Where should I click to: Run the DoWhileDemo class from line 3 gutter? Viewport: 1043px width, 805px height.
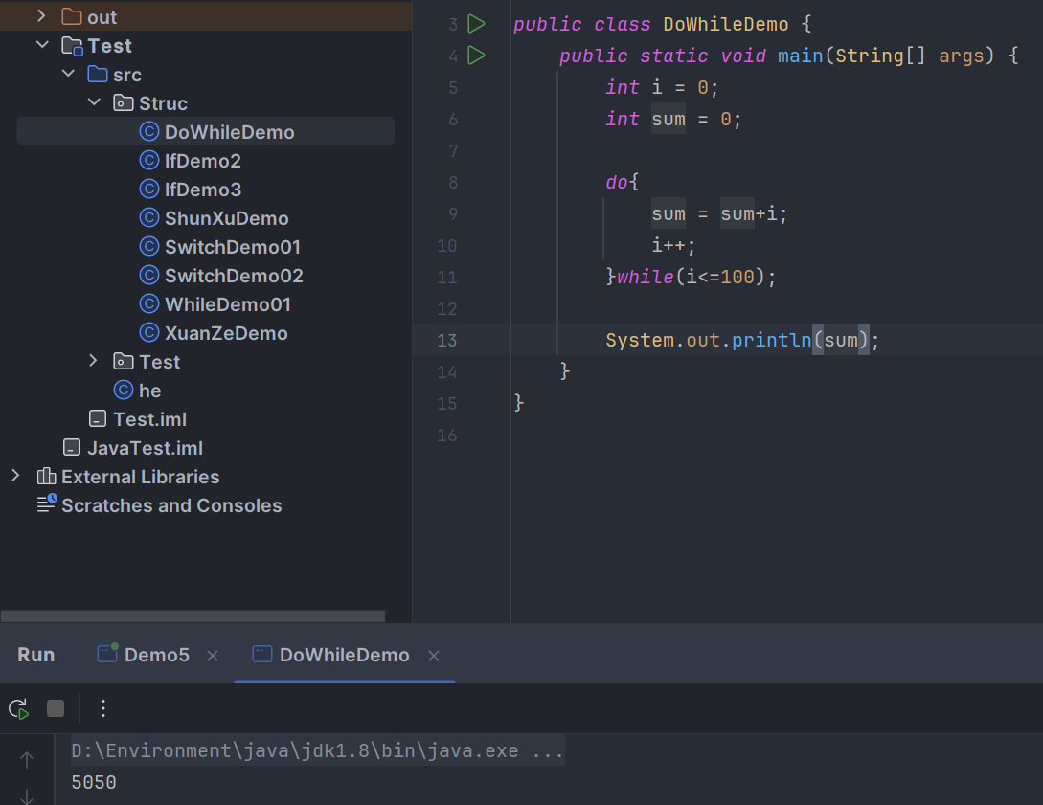click(x=476, y=24)
